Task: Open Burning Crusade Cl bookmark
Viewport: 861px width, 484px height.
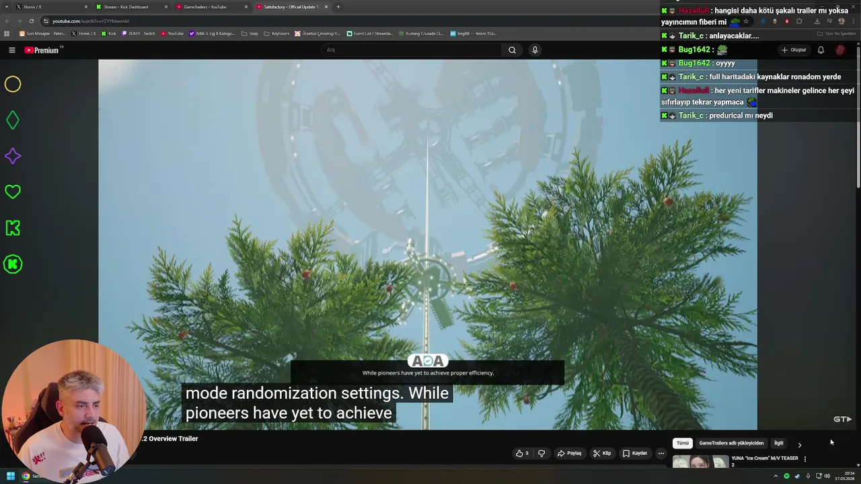Action: coord(420,34)
